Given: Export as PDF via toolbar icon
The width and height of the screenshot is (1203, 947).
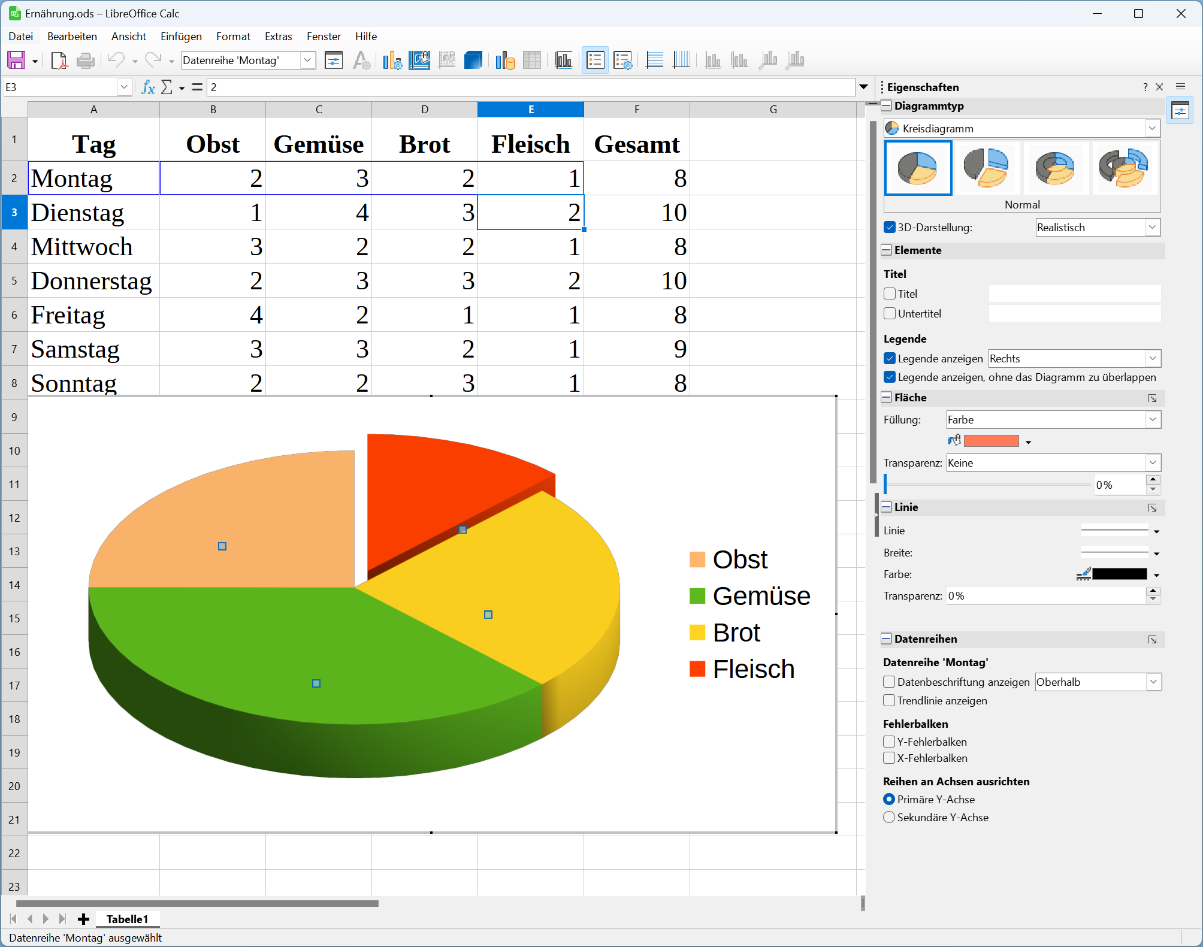Looking at the screenshot, I should (x=59, y=60).
